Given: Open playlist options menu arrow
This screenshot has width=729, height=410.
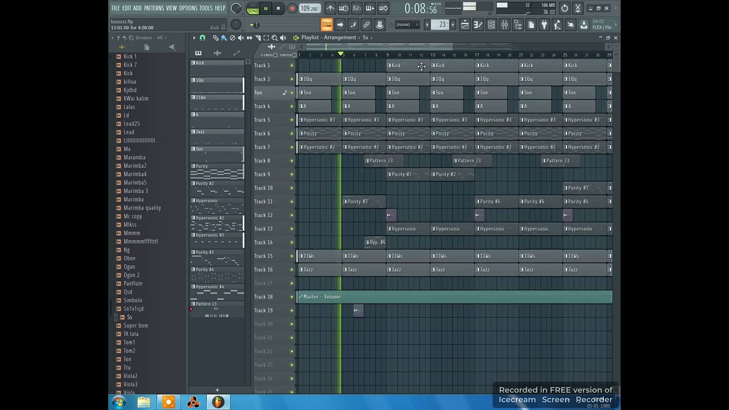Looking at the screenshot, I should 194,38.
